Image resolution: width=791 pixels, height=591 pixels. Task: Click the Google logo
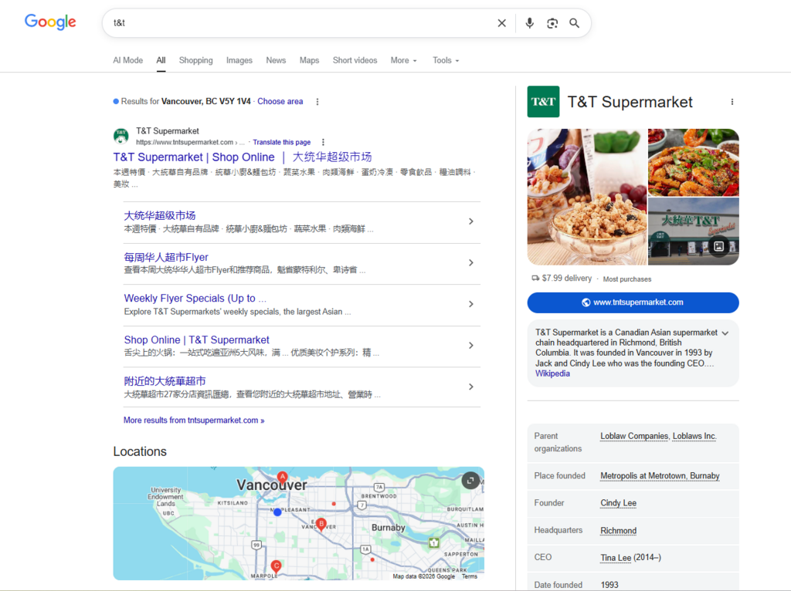(49, 22)
